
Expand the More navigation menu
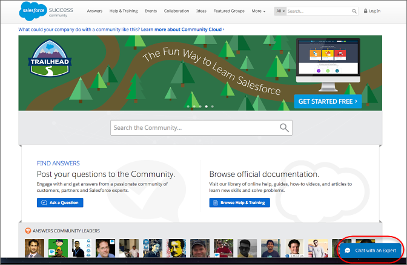click(258, 11)
